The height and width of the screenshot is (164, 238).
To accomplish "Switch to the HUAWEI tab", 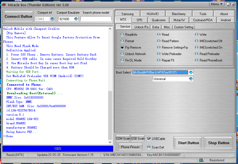I will [153, 14].
